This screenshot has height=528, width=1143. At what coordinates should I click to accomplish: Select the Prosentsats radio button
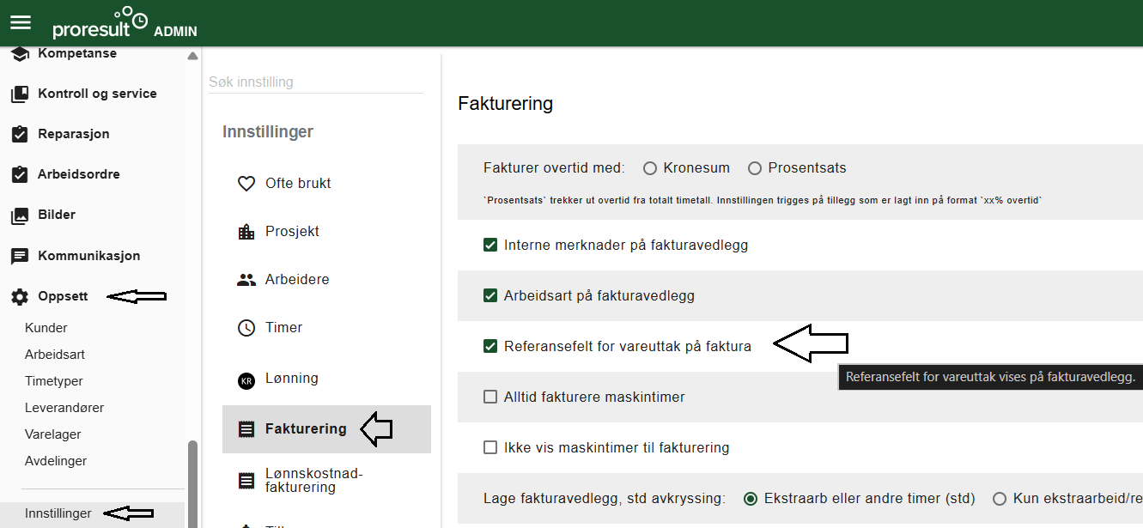[755, 168]
